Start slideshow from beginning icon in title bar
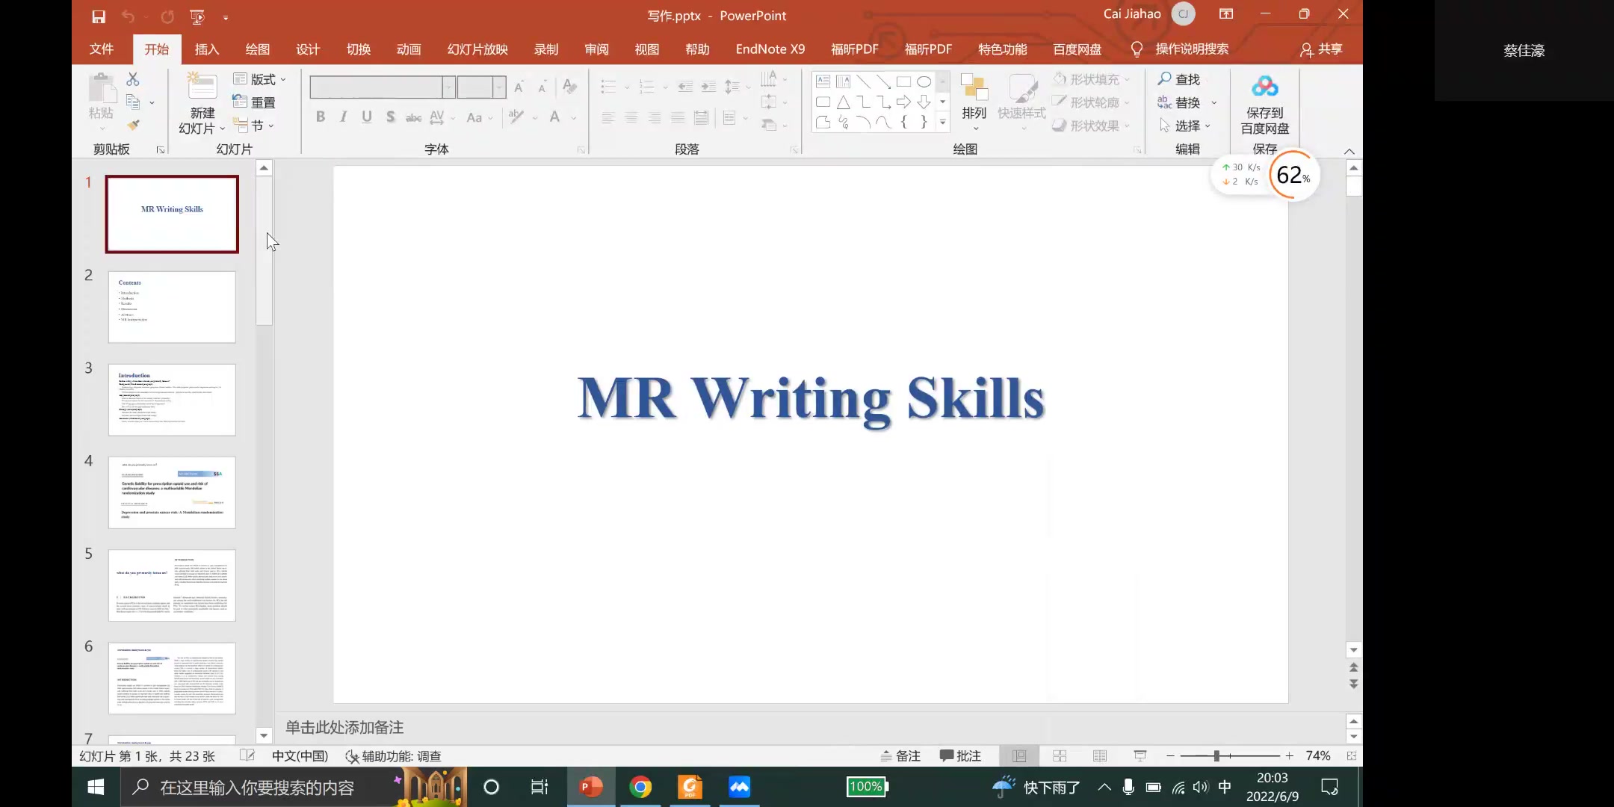The width and height of the screenshot is (1614, 807). point(197,16)
